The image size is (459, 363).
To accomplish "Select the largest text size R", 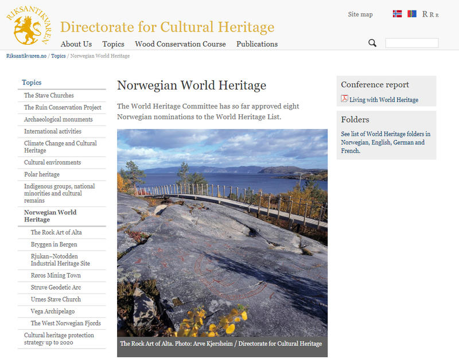I will click(425, 14).
